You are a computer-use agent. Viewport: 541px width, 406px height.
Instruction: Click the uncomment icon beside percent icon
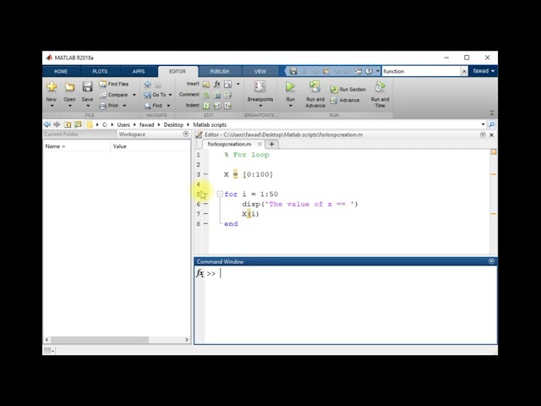tap(217, 95)
